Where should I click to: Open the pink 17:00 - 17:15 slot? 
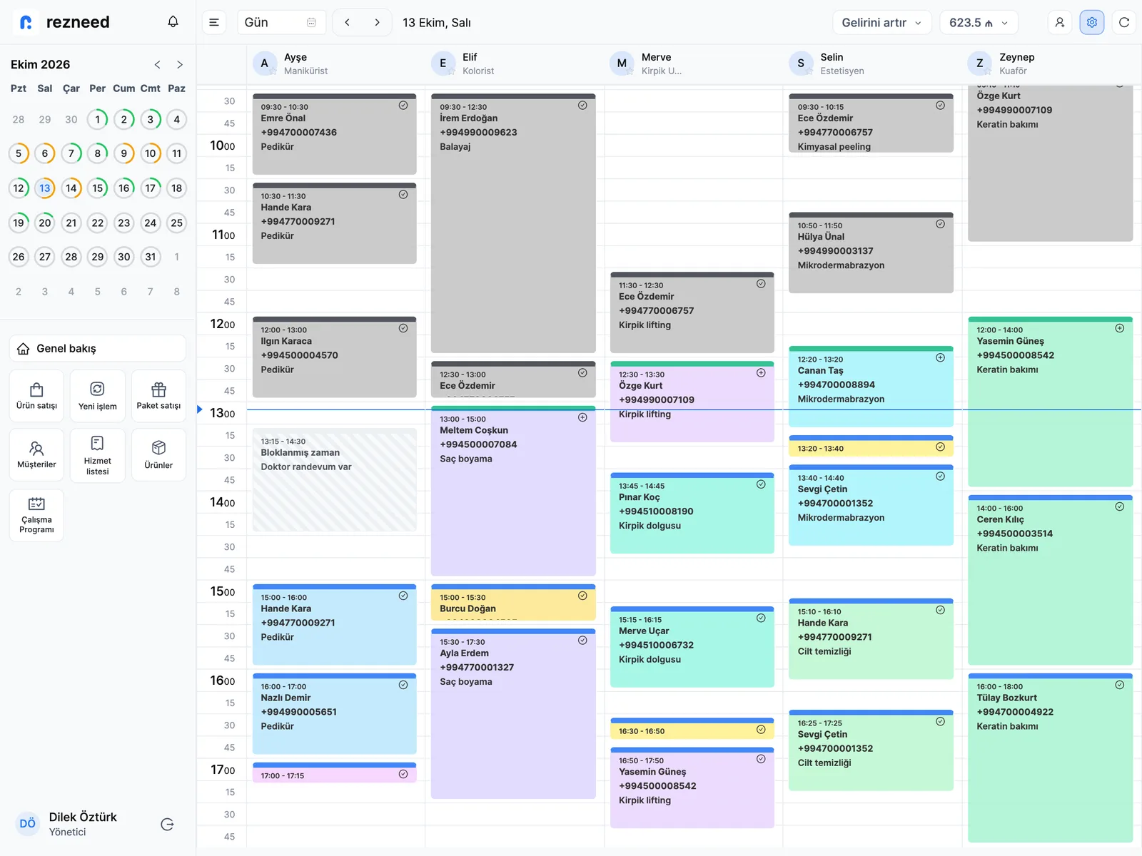pos(334,773)
